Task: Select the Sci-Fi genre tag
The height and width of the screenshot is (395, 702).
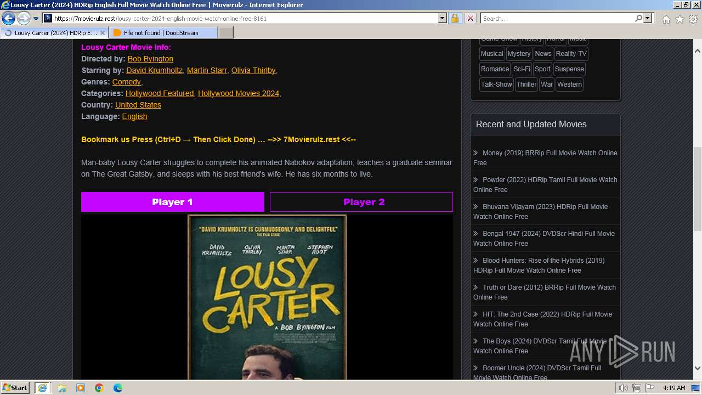Action: click(x=522, y=69)
